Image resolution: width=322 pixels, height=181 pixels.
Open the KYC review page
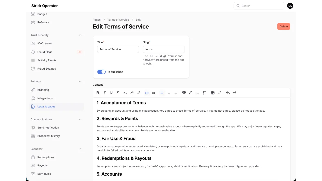click(x=56, y=43)
